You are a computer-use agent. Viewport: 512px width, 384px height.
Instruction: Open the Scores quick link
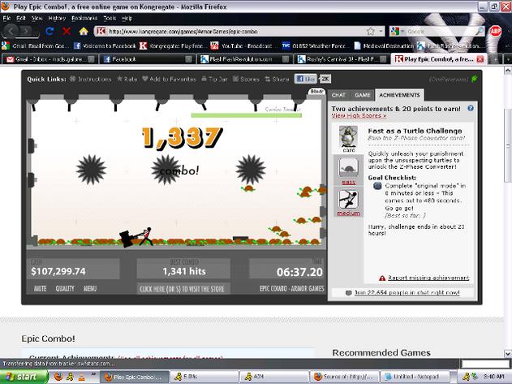pyautogui.click(x=246, y=79)
